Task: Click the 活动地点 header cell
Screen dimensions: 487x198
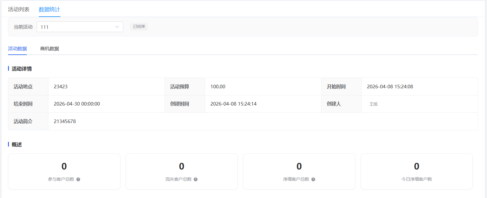Action: [28, 87]
